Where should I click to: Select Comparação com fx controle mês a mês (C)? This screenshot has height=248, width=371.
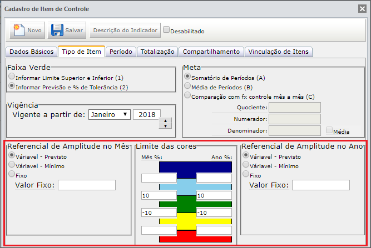point(187,95)
